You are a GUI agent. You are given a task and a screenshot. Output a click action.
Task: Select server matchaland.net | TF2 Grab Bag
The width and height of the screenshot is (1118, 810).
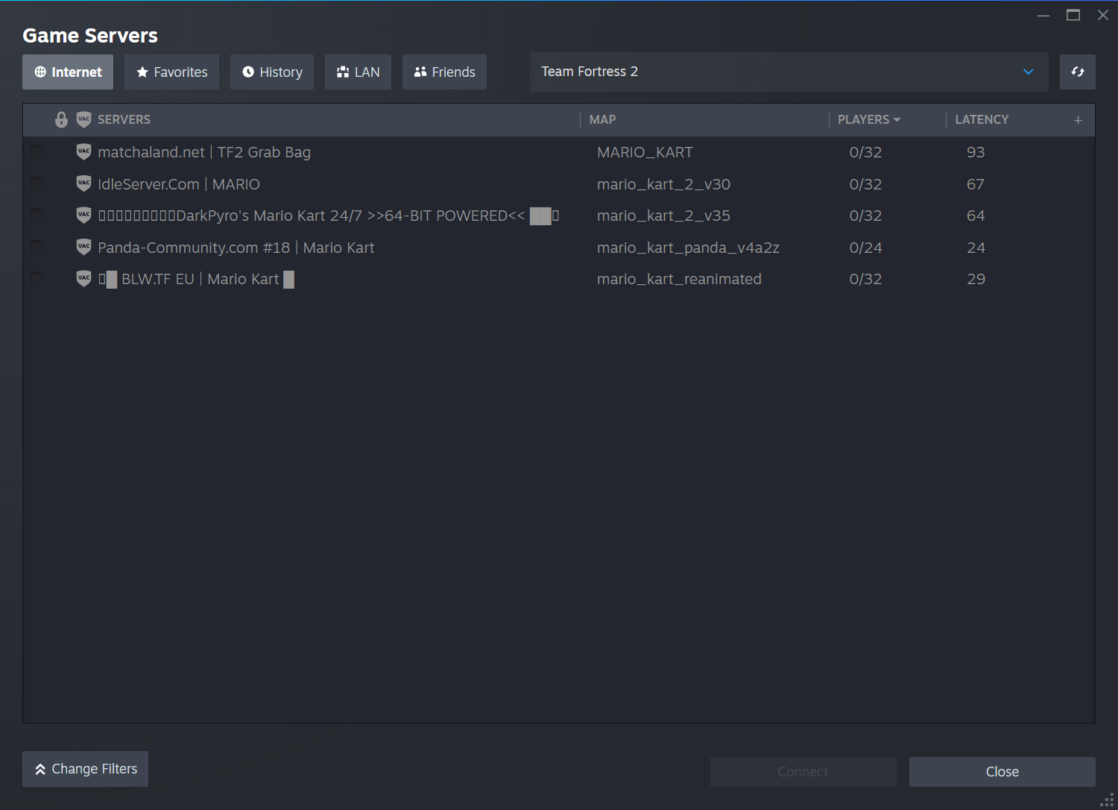[559, 152]
